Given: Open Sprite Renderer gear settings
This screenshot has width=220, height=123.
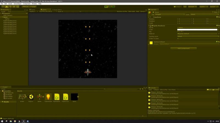Looking at the screenshot, I should [219, 26].
